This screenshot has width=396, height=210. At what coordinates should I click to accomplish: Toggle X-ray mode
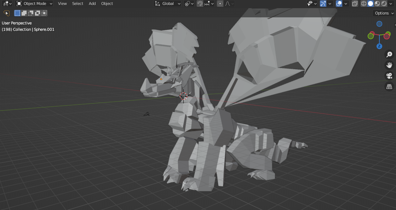click(355, 4)
